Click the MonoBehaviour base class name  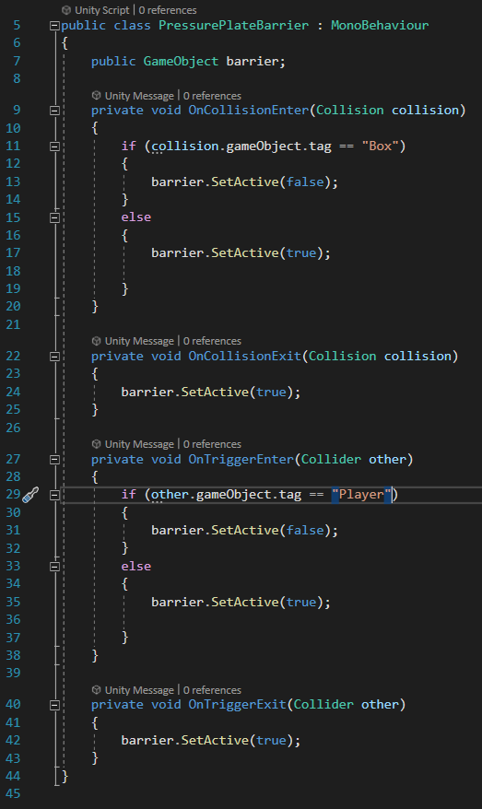click(380, 25)
